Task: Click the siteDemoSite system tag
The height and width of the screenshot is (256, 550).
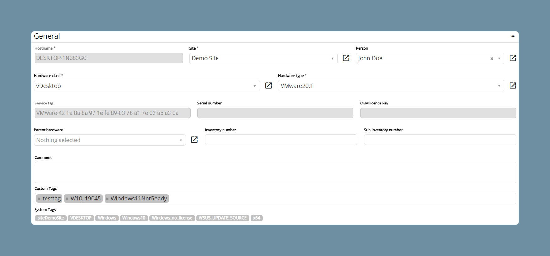Action: [x=51, y=218]
